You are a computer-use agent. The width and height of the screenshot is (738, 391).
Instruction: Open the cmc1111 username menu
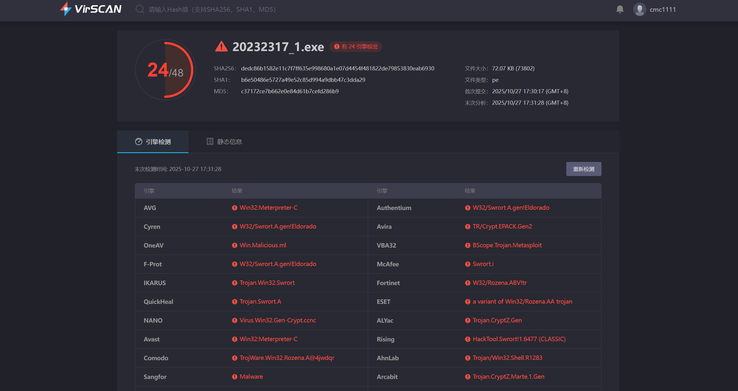click(663, 9)
